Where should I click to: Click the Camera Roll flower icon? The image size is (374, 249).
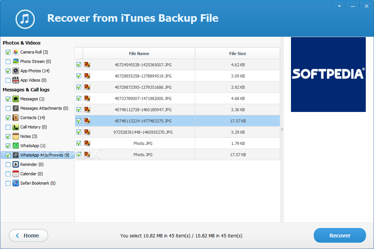16,52
